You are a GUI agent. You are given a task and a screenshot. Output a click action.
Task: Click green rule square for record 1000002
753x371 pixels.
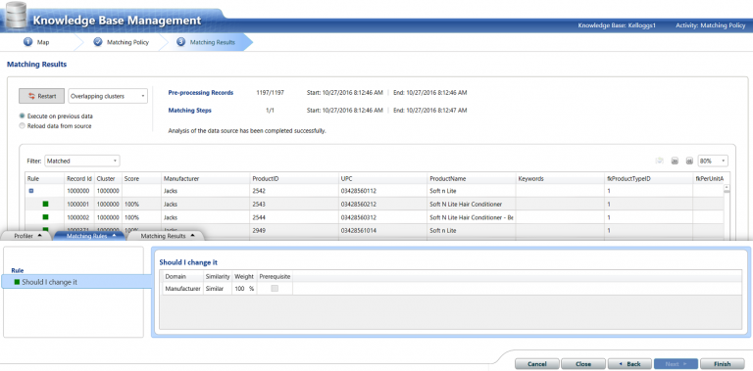(46, 217)
